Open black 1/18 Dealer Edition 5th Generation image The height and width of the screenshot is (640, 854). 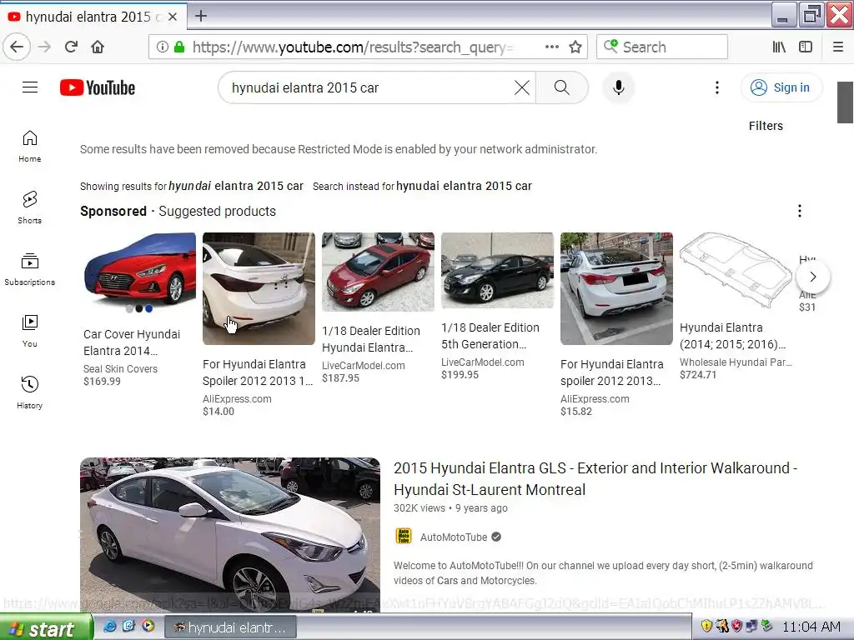[x=497, y=270]
